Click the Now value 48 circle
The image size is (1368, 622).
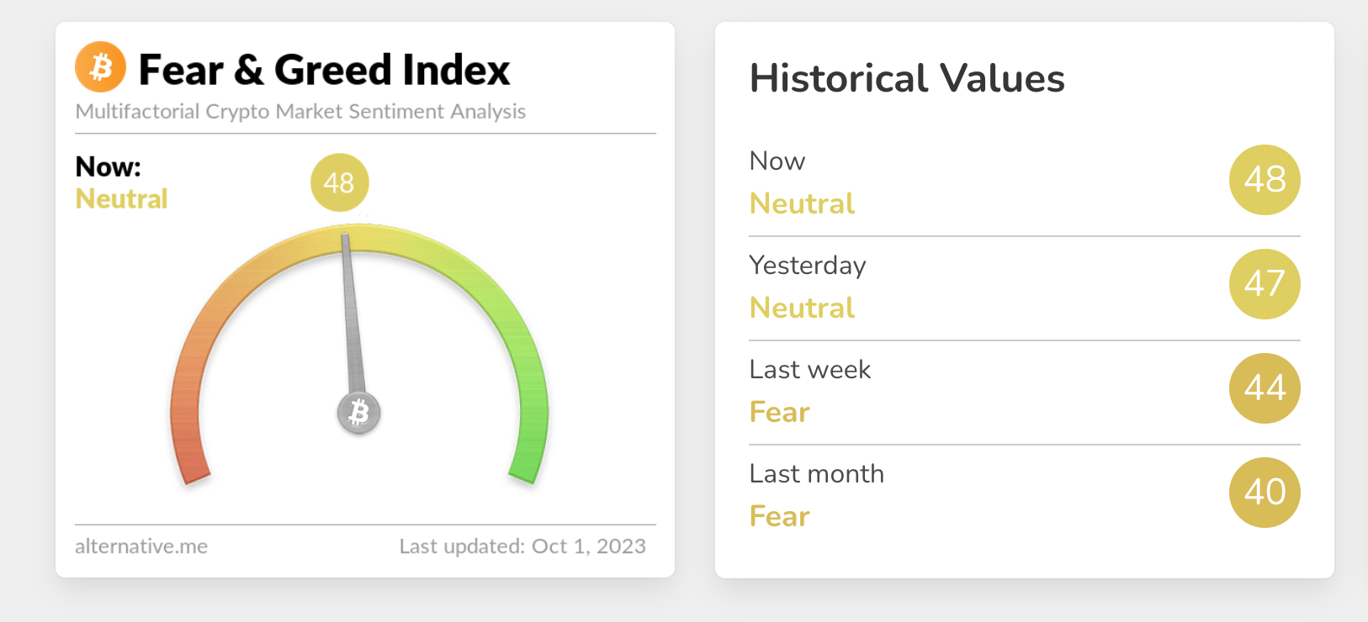tap(1264, 180)
